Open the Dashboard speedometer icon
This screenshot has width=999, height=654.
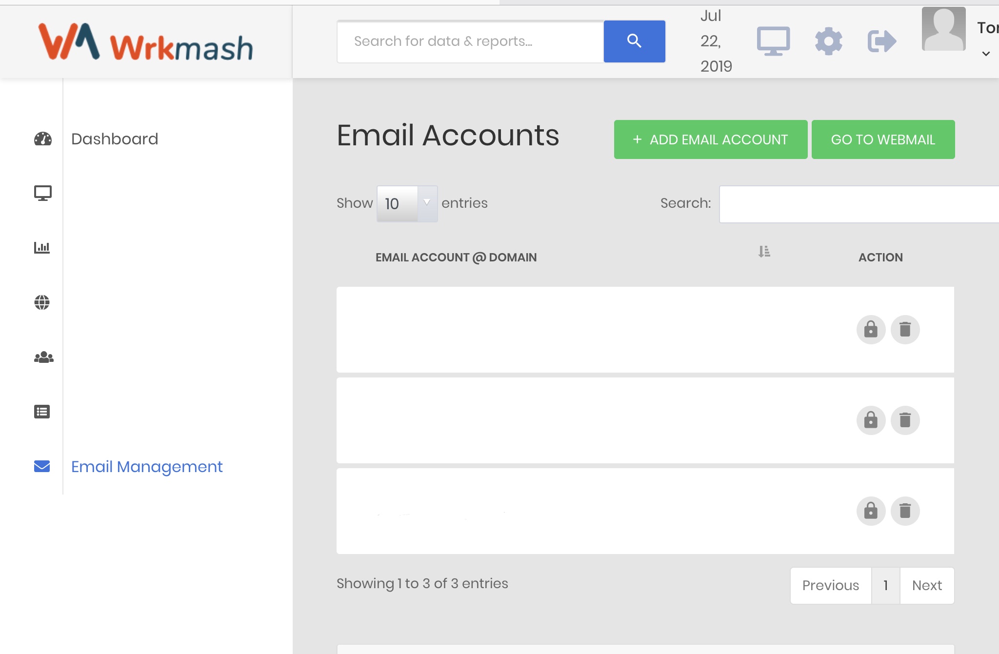click(43, 139)
